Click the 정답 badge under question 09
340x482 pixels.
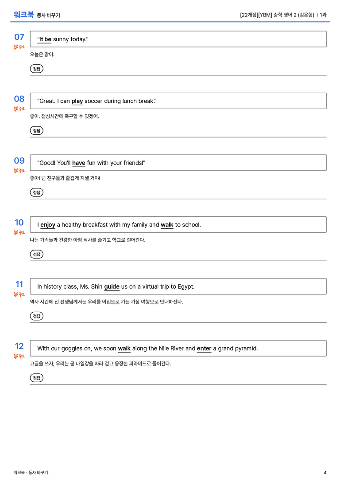(36, 192)
